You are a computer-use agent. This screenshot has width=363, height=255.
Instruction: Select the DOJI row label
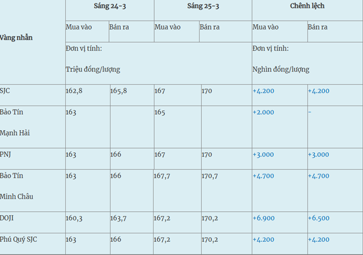coord(8,218)
